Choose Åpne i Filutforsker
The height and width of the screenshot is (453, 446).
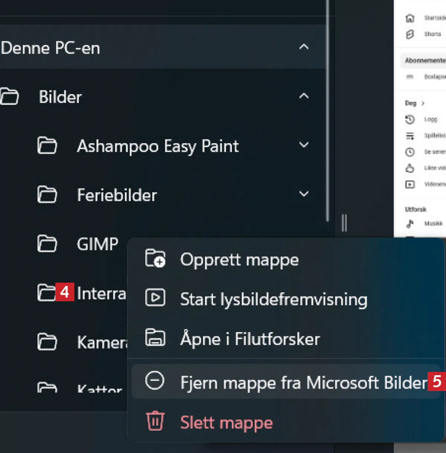pyautogui.click(x=286, y=338)
